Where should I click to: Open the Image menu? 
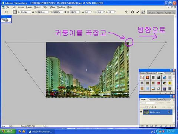point(21,7)
